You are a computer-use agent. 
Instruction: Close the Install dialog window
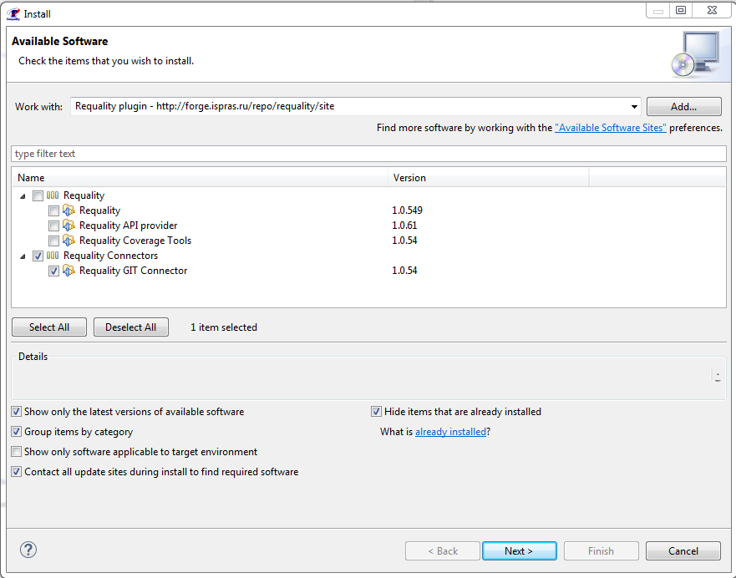coord(712,10)
